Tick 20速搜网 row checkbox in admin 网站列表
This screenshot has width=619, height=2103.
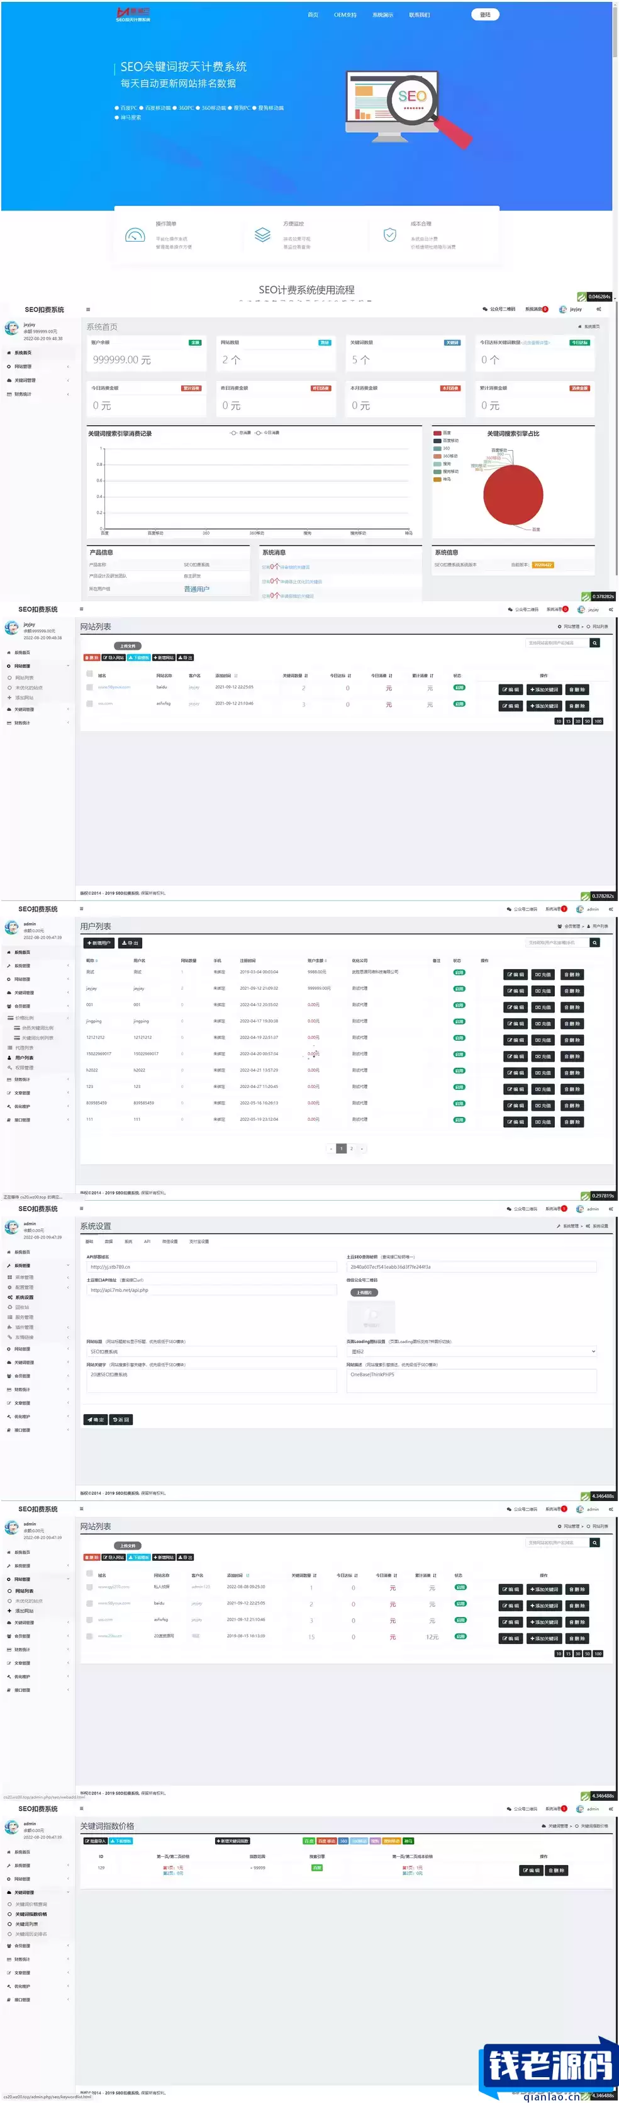coord(90,1636)
